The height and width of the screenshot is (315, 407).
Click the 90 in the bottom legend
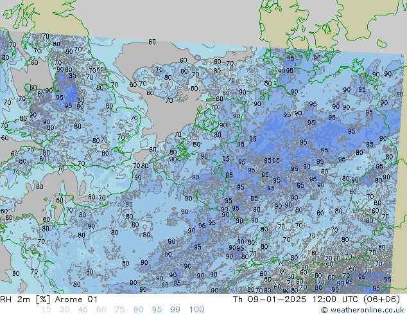coord(138,310)
